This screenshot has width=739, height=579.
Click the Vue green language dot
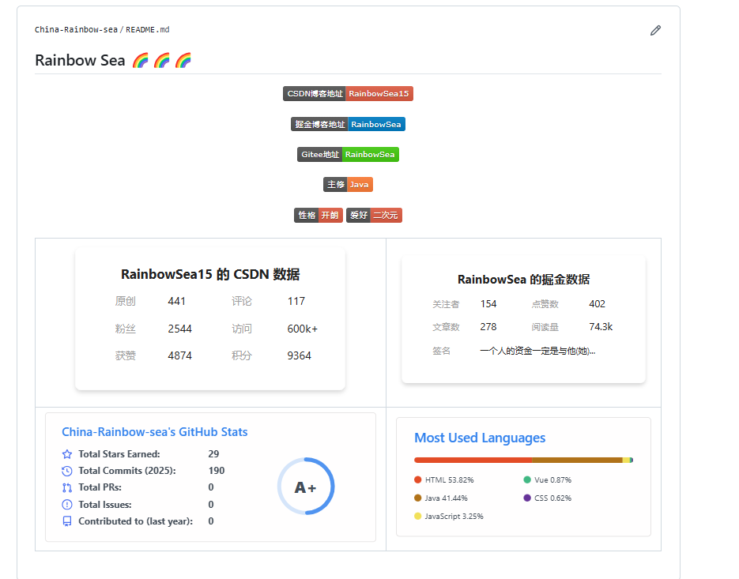pos(527,479)
